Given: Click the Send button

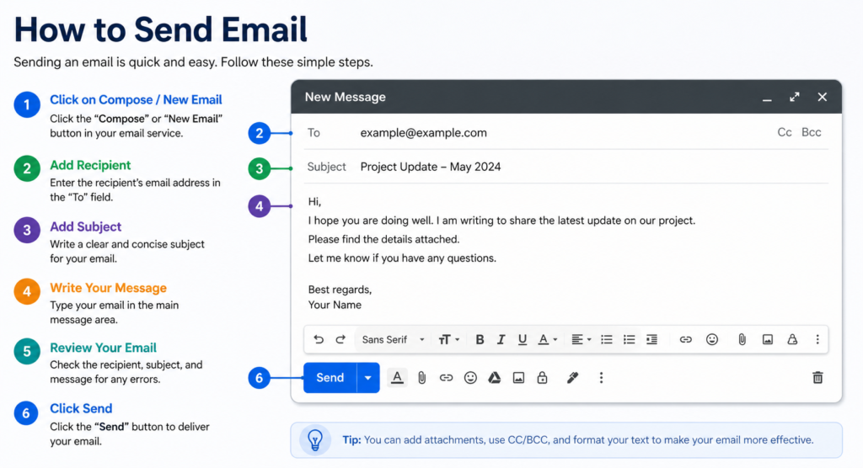Looking at the screenshot, I should [x=330, y=378].
